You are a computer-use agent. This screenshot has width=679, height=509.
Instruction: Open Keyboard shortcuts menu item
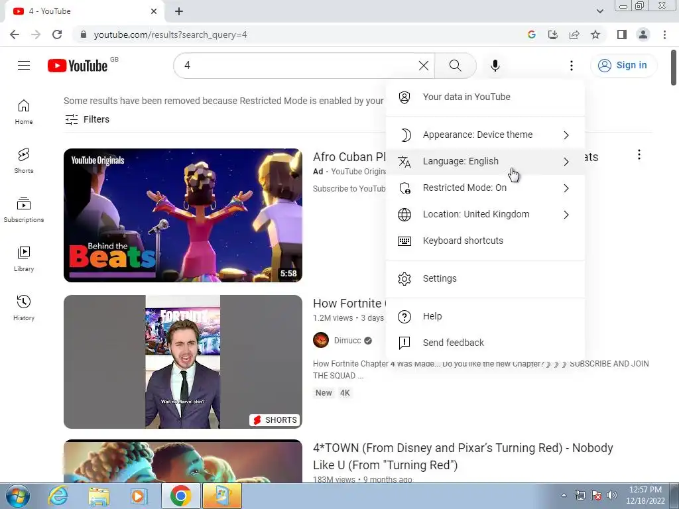pos(485,241)
